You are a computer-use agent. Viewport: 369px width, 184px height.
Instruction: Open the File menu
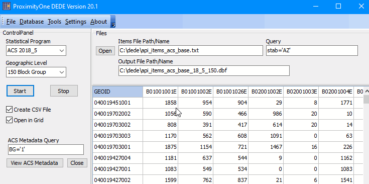[x=11, y=22]
